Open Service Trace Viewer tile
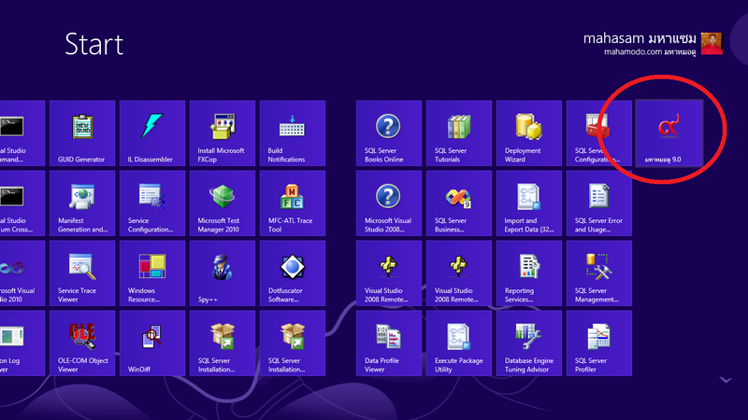Image resolution: width=748 pixels, height=420 pixels. point(82,273)
